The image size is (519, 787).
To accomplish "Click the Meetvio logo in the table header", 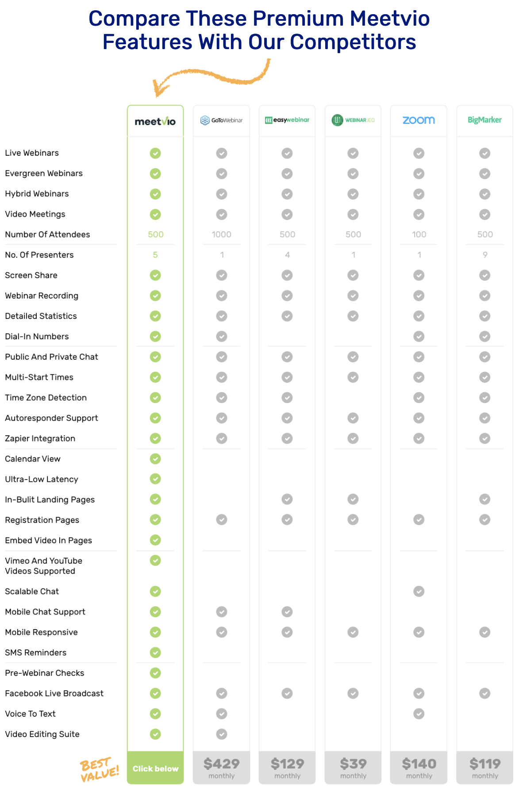I will (155, 121).
